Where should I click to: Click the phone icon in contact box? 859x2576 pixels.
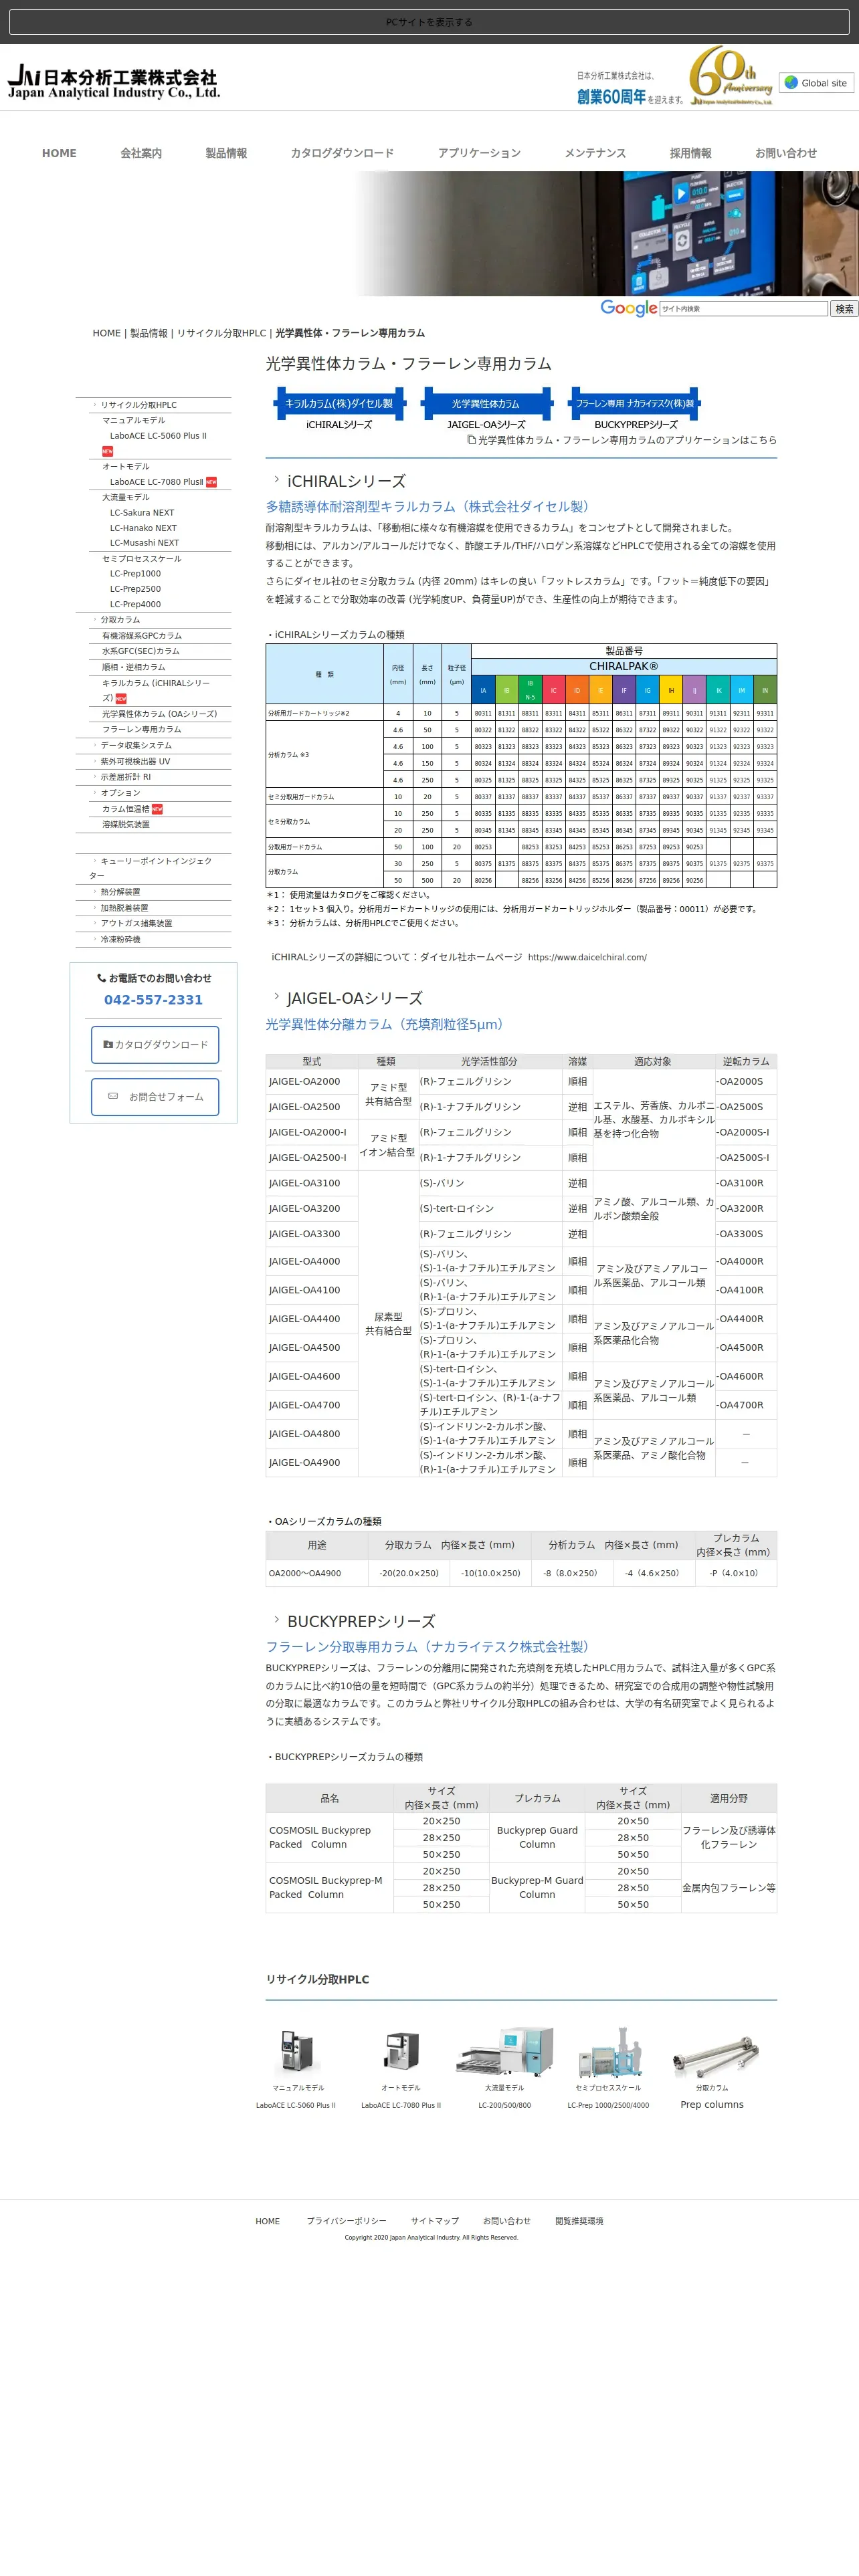pyautogui.click(x=101, y=978)
